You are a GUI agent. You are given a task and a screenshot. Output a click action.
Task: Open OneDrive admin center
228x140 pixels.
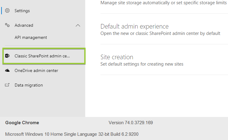click(x=36, y=70)
